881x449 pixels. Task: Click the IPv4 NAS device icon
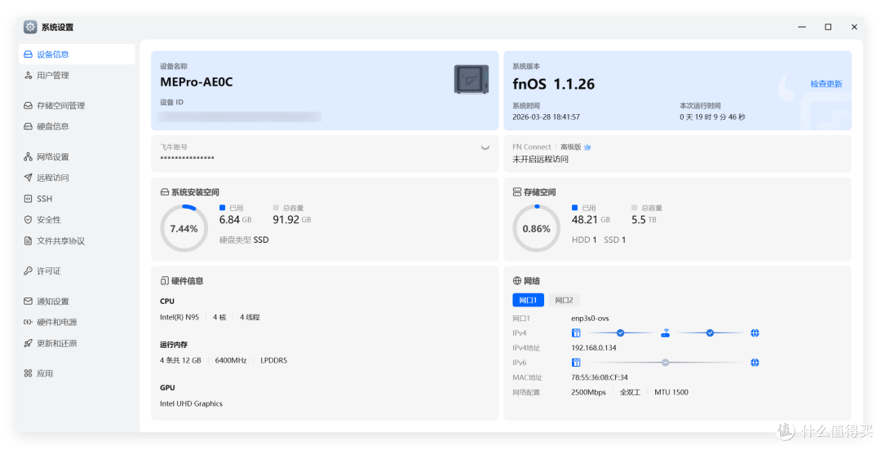(x=576, y=332)
